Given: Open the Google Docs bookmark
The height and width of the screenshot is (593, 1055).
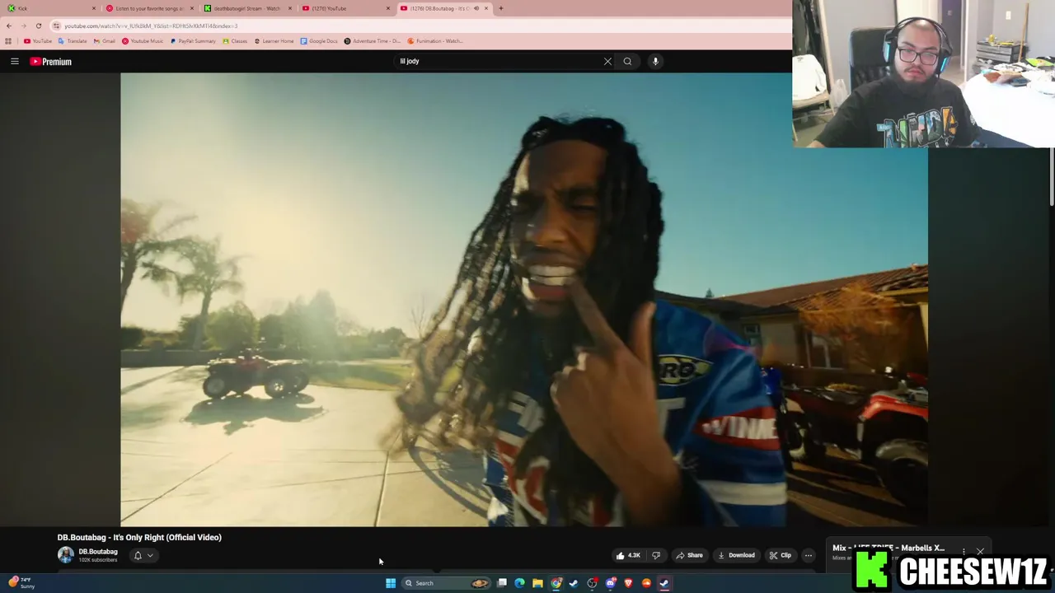Looking at the screenshot, I should coord(319,40).
